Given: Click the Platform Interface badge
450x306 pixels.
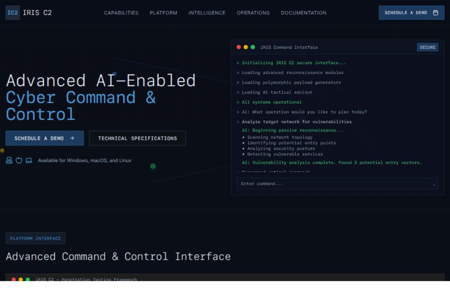Looking at the screenshot, I should (x=36, y=238).
